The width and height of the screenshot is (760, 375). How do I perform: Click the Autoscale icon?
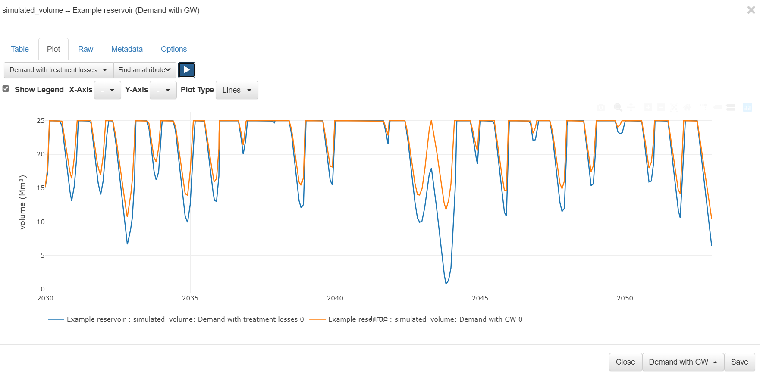(x=674, y=107)
